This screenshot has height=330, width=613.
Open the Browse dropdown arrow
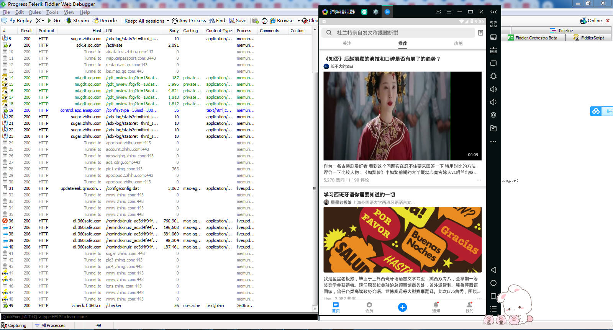coord(298,21)
